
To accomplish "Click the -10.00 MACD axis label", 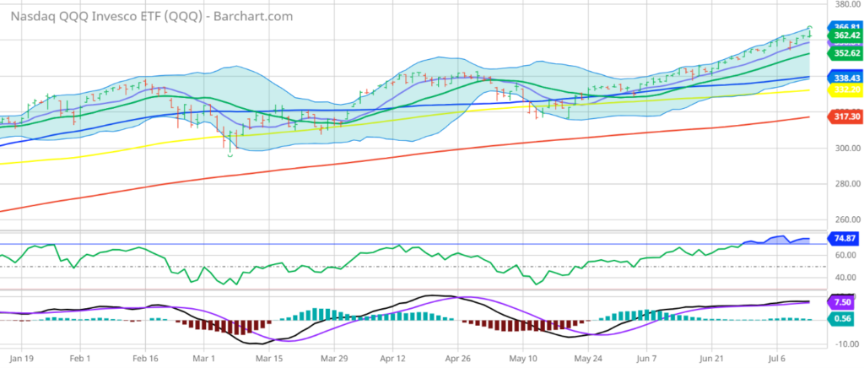I will coord(848,344).
